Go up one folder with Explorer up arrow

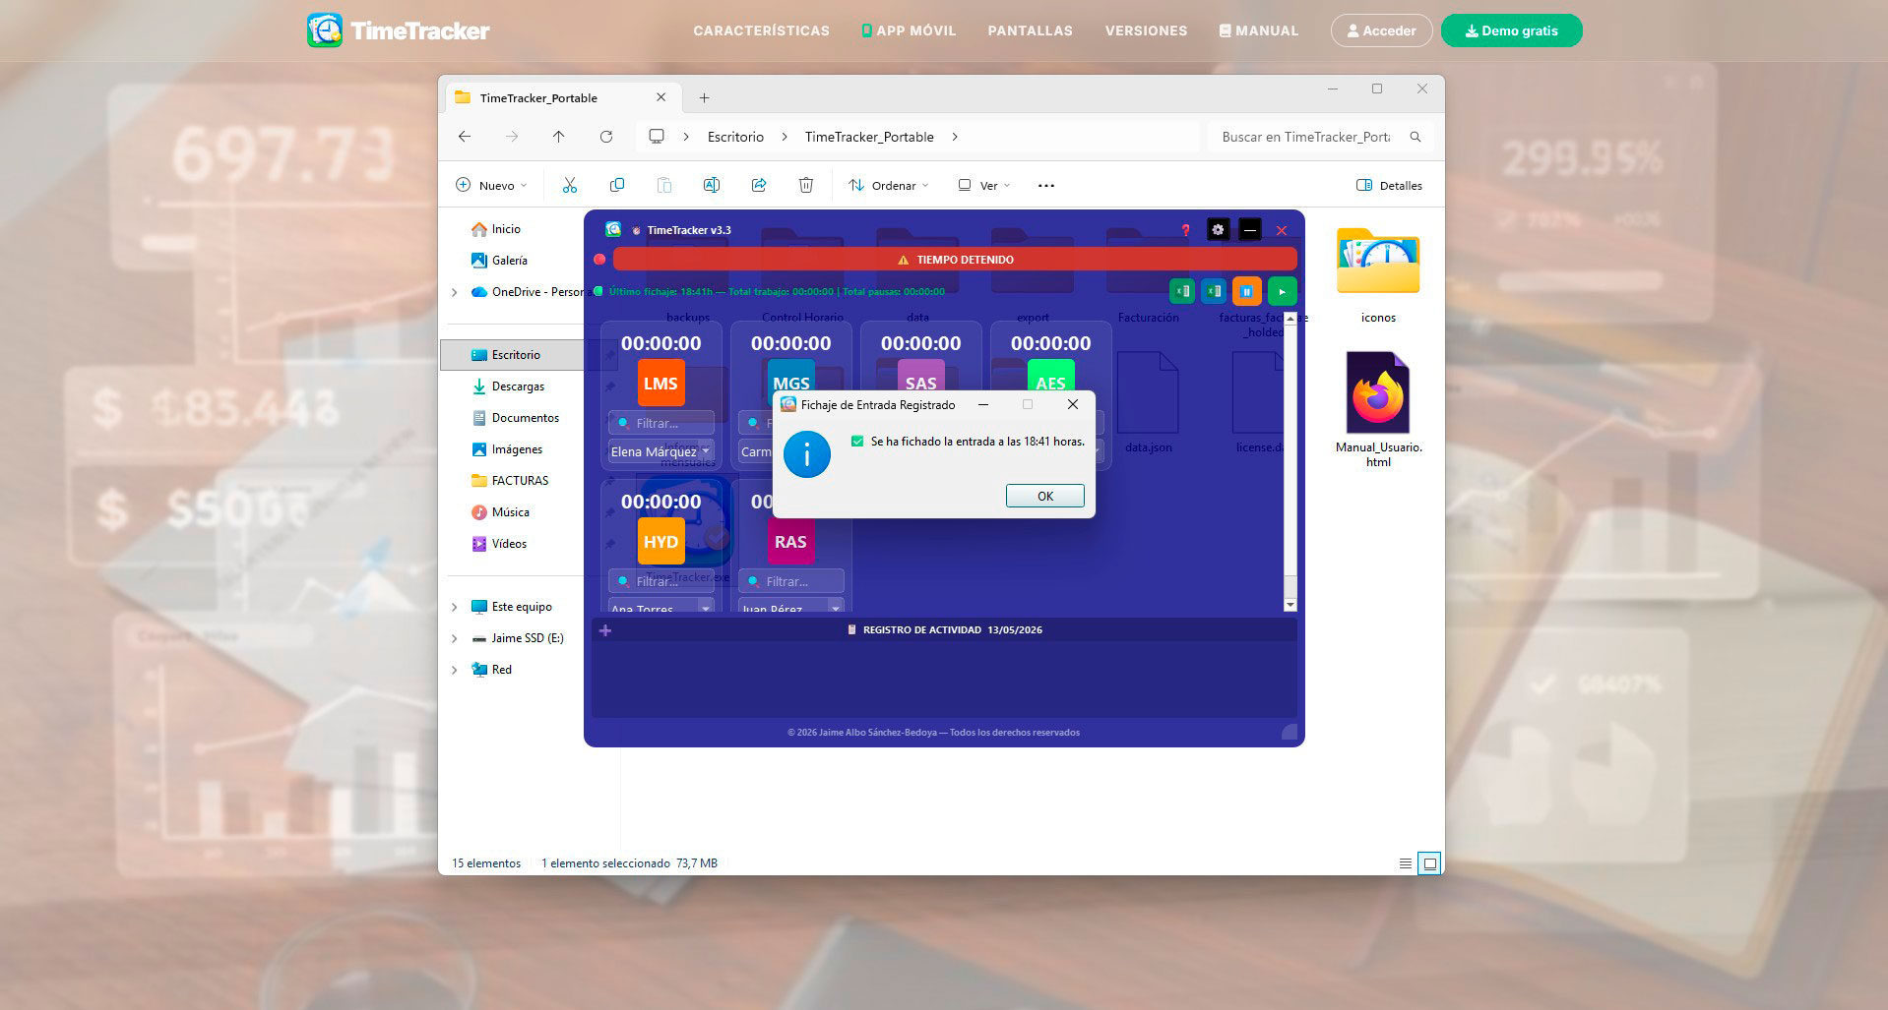click(x=559, y=137)
